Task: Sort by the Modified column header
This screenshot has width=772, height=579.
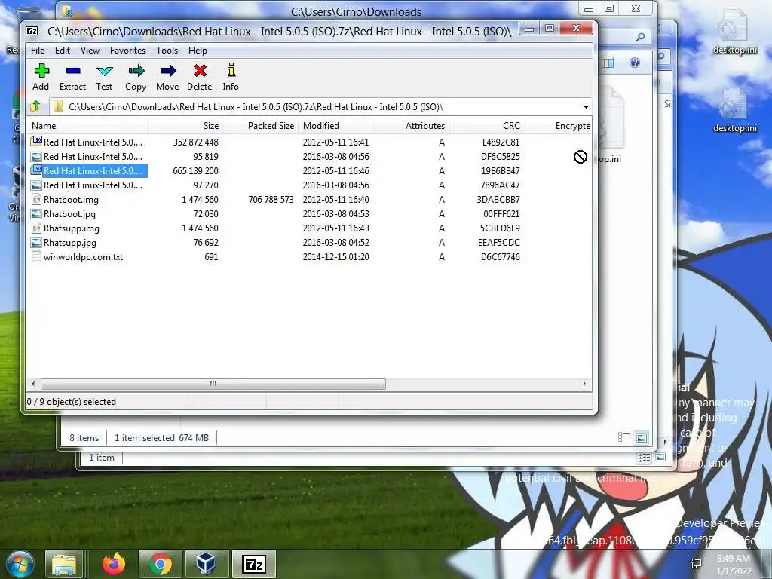Action: pos(335,126)
